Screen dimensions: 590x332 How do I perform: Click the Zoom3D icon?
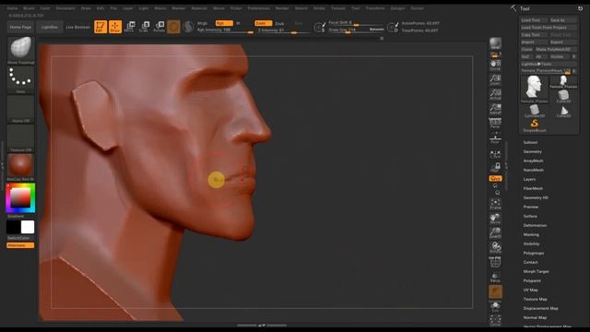point(495,233)
